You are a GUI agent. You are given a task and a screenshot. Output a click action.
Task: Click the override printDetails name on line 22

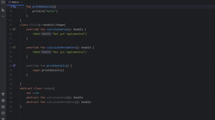[x=56, y=66]
